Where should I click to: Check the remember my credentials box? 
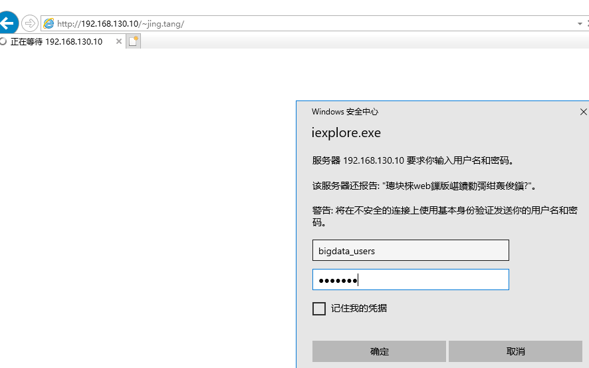click(319, 309)
